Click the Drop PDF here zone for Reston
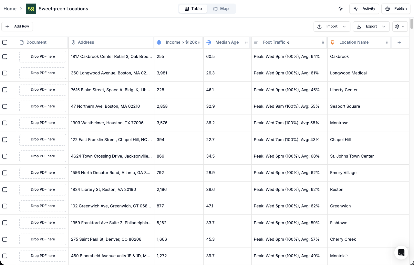The width and height of the screenshot is (414, 265). click(x=42, y=189)
